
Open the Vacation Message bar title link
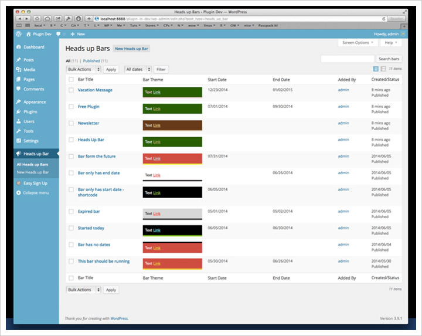coord(95,90)
